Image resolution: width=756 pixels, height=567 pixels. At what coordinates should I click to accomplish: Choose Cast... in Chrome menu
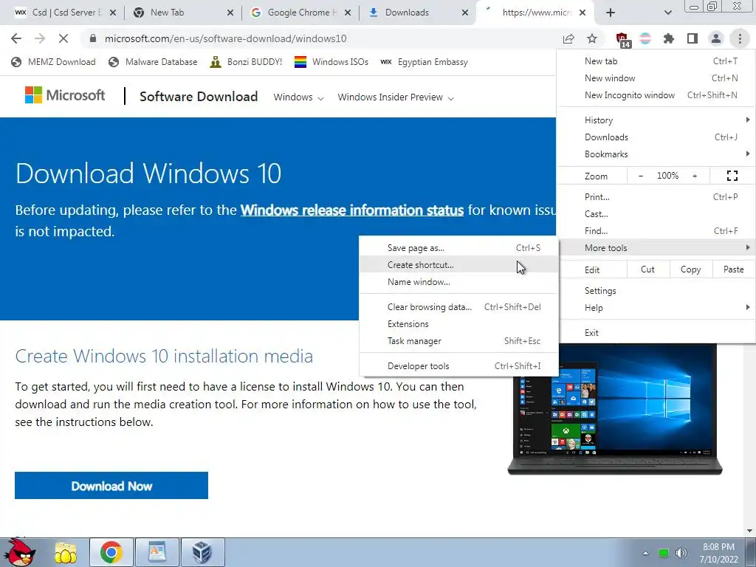point(657,213)
